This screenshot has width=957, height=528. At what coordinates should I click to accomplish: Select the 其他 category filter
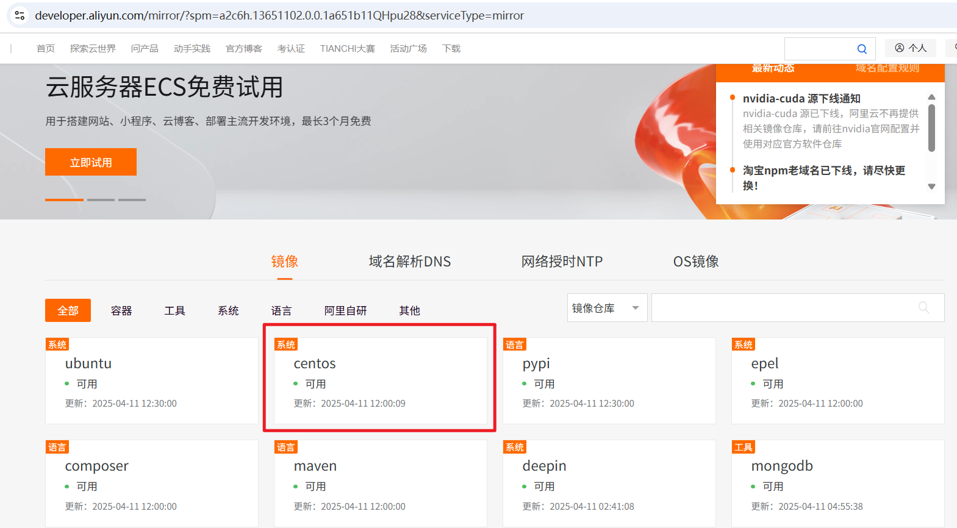[x=410, y=310]
